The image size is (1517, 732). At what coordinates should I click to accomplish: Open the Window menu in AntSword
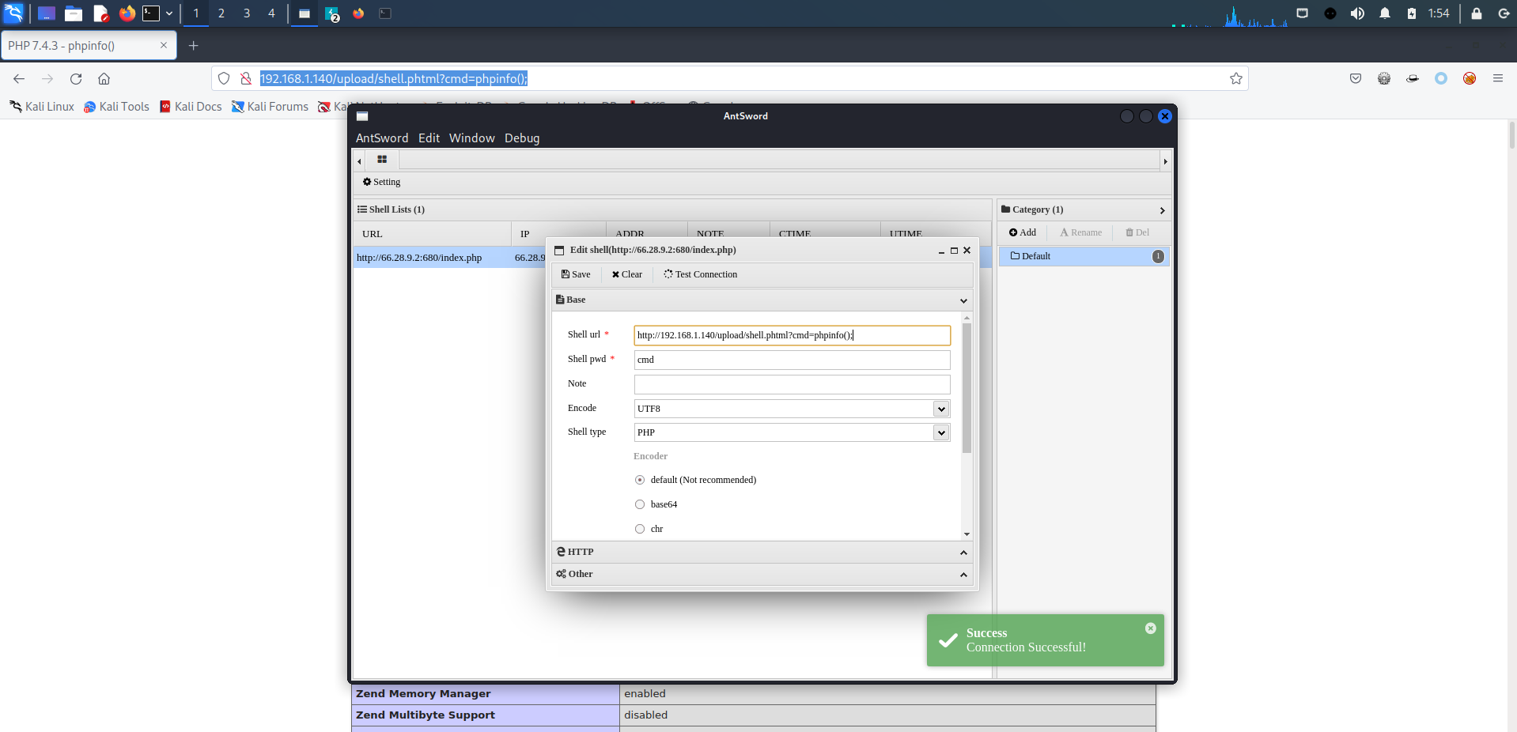(x=472, y=138)
